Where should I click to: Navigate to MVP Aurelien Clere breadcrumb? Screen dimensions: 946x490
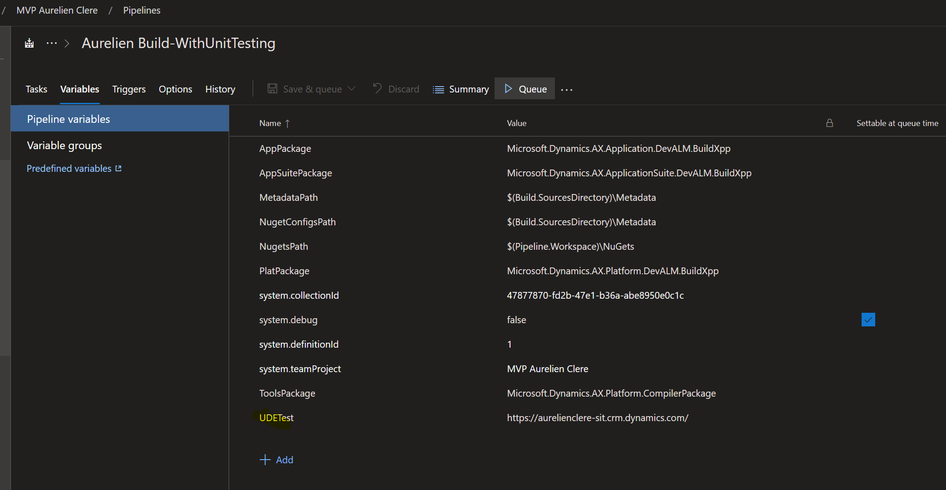point(57,10)
